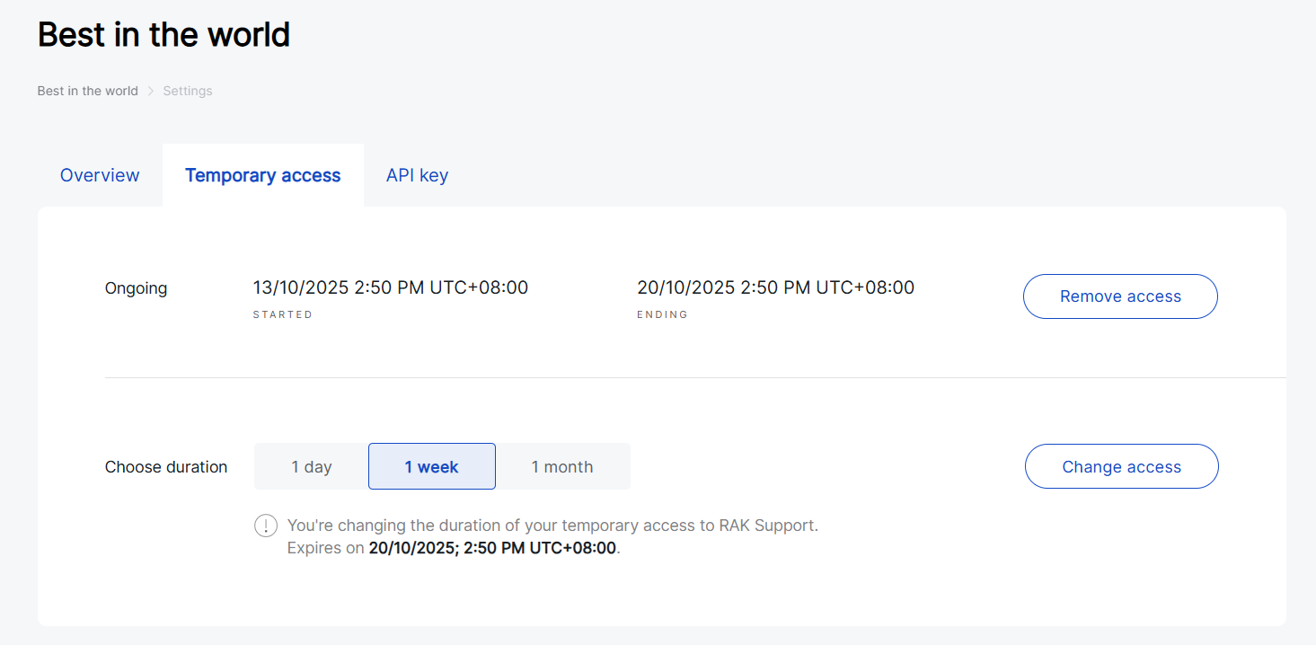The width and height of the screenshot is (1316, 645).
Task: Select the 1 day duration
Action: [312, 467]
